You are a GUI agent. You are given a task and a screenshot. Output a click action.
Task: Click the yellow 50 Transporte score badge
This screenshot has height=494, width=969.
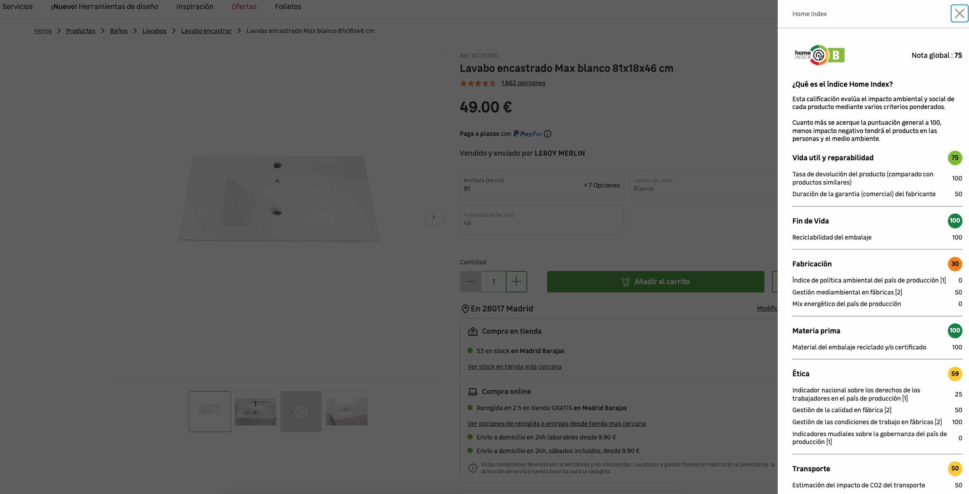pyautogui.click(x=955, y=469)
